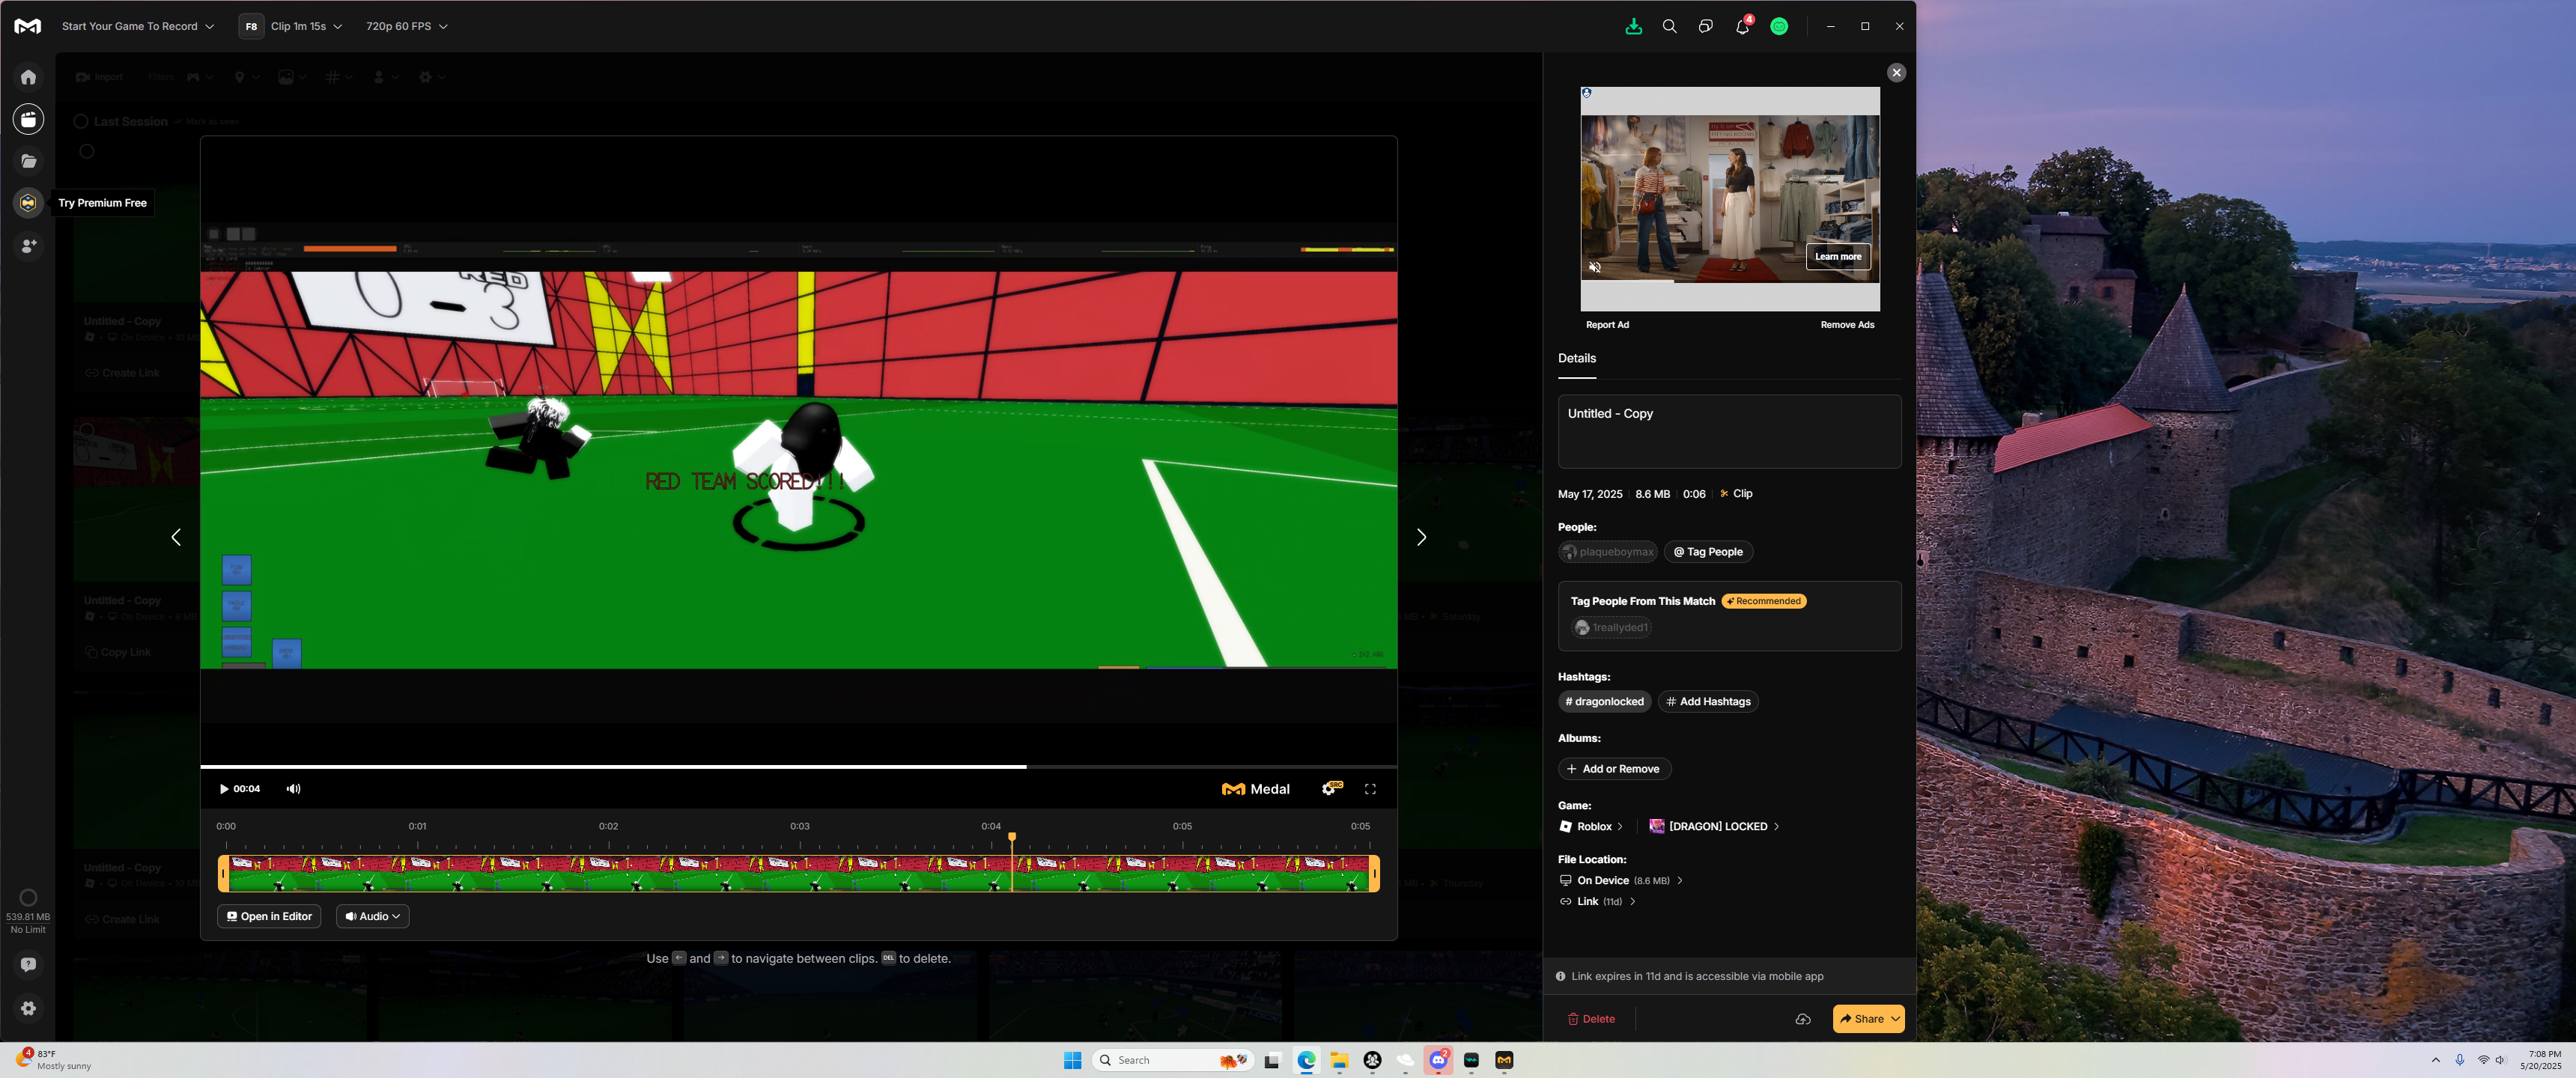Viewport: 2576px width, 1078px height.
Task: Open the green profile avatar
Action: coord(1779,27)
